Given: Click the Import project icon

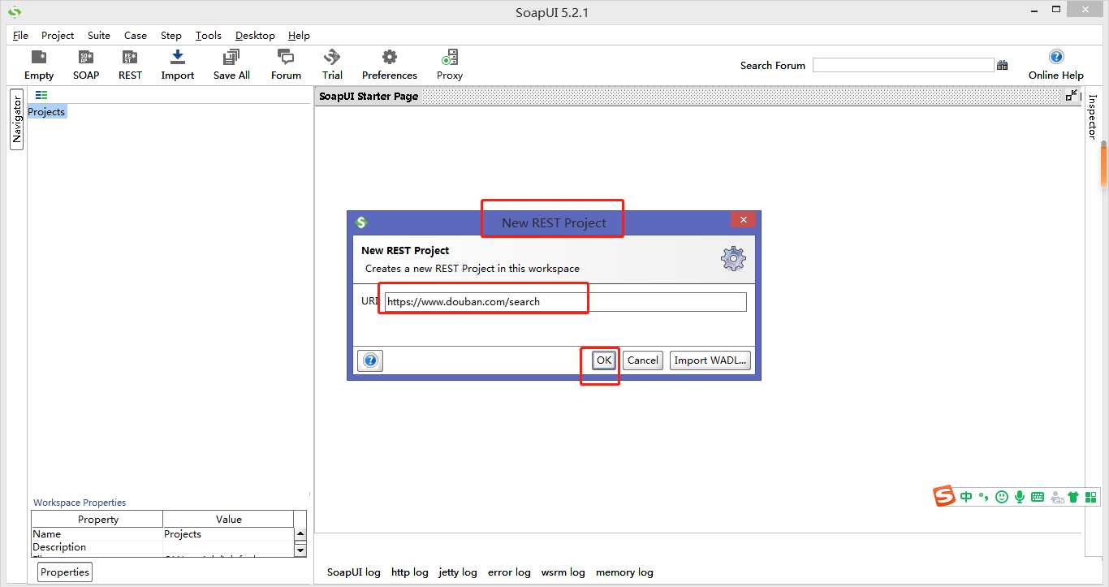Looking at the screenshot, I should point(178,57).
